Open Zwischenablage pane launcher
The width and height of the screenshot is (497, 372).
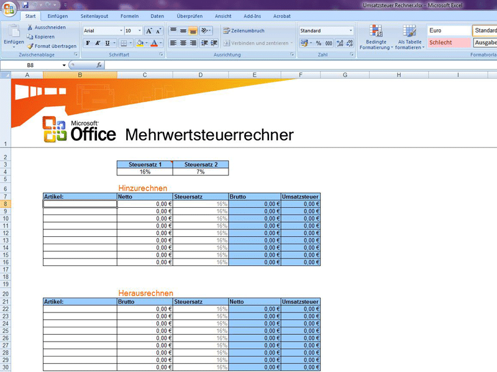(x=76, y=55)
